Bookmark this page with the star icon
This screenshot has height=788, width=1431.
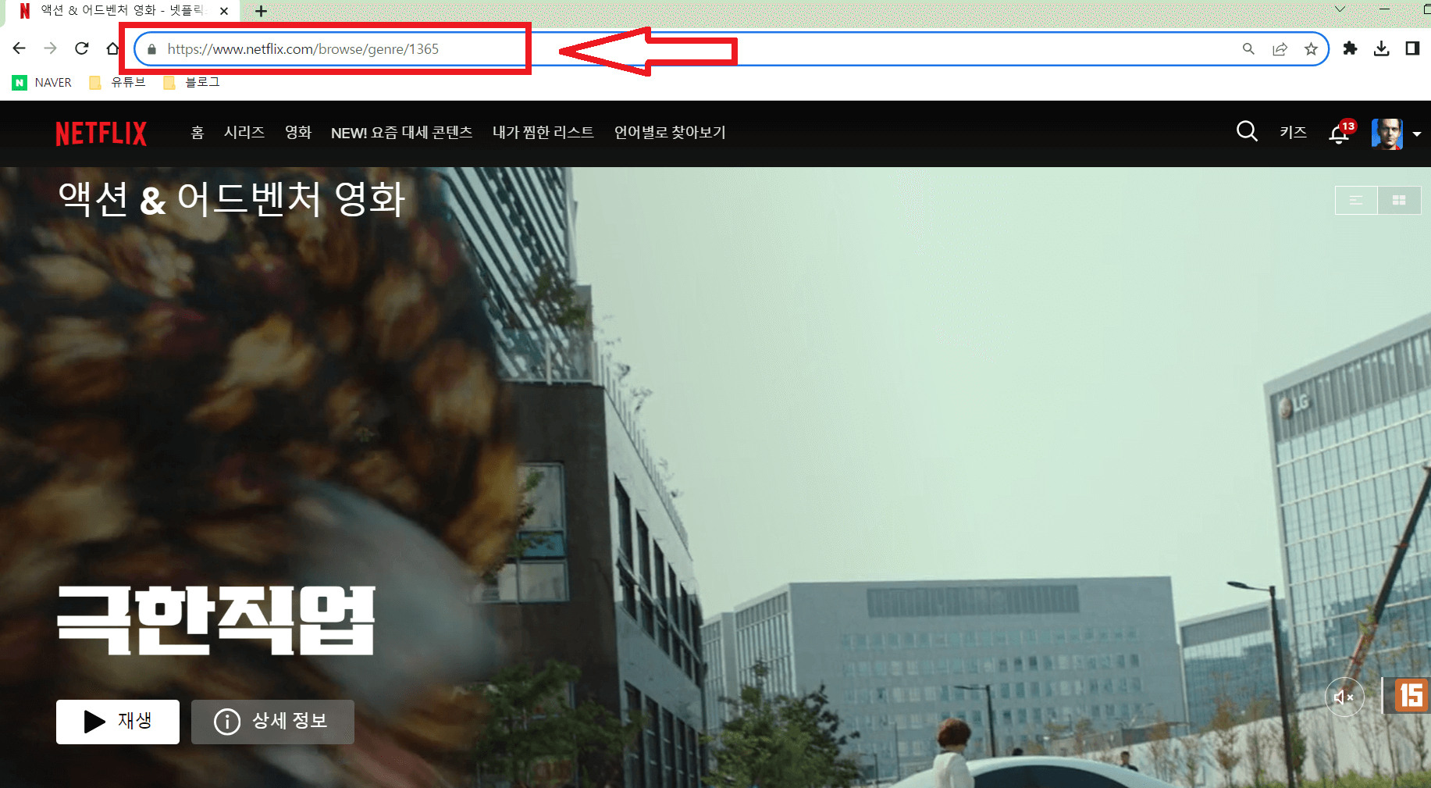point(1311,48)
